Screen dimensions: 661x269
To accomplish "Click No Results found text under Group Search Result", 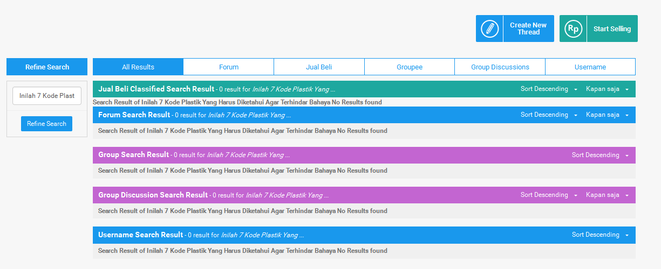I will [x=362, y=171].
